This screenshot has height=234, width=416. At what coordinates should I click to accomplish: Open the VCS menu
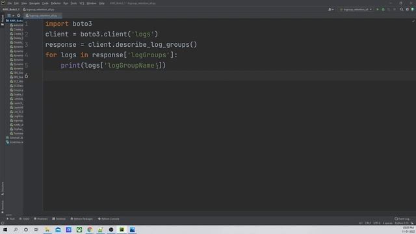point(82,3)
